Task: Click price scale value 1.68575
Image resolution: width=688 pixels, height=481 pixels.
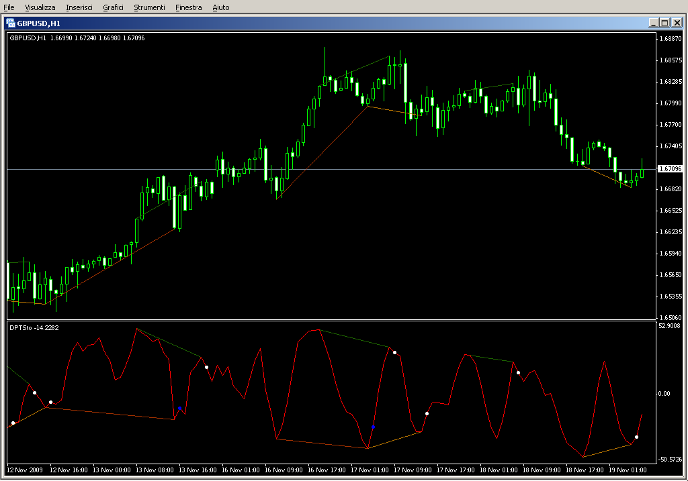Action: 671,60
